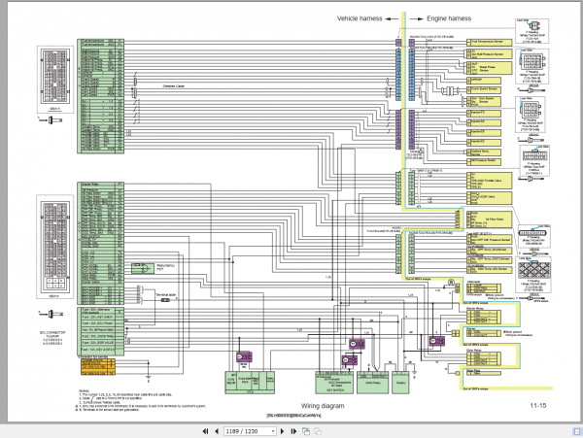
Task: Click the Battery block in the diagram
Action: (x=400, y=383)
